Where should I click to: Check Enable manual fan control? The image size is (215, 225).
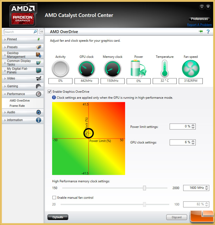point(54,198)
